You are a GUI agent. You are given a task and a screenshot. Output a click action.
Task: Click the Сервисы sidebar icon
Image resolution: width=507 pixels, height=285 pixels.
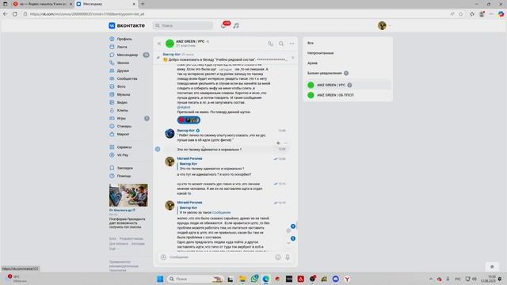[112, 147]
